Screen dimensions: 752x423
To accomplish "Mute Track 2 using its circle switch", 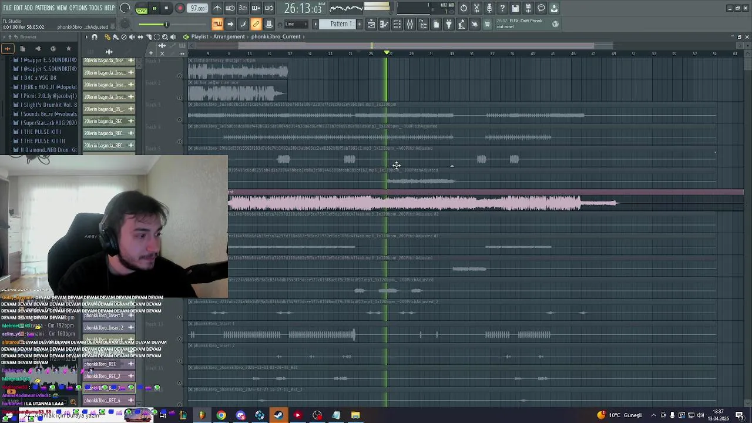I will click(180, 98).
